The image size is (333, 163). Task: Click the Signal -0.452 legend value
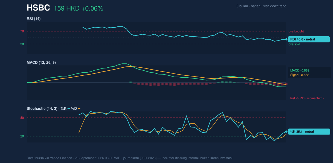tap(300, 75)
